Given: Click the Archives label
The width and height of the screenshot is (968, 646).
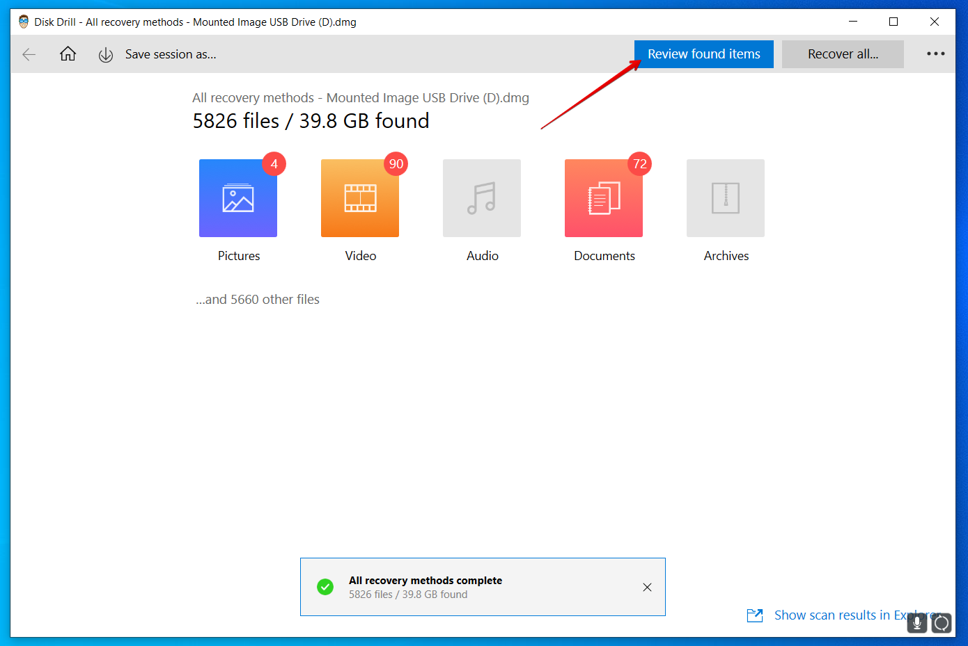Looking at the screenshot, I should [726, 256].
